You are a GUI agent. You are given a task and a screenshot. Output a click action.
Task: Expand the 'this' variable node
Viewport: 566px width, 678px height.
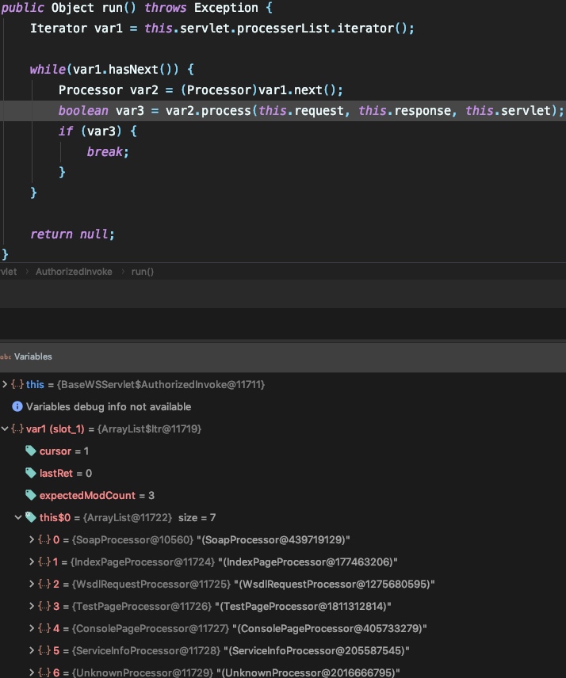click(5, 384)
